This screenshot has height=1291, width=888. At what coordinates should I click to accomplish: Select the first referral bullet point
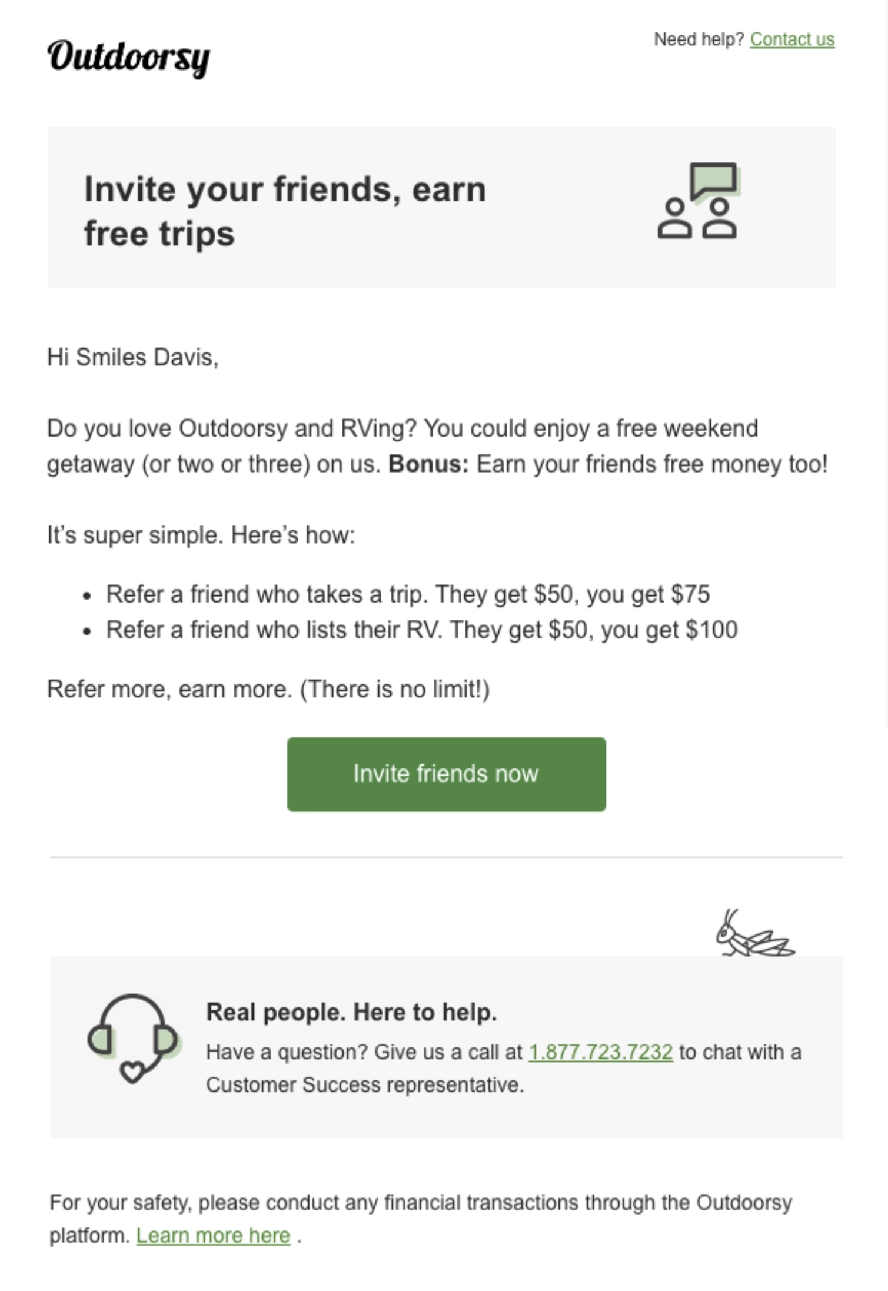[x=408, y=595]
